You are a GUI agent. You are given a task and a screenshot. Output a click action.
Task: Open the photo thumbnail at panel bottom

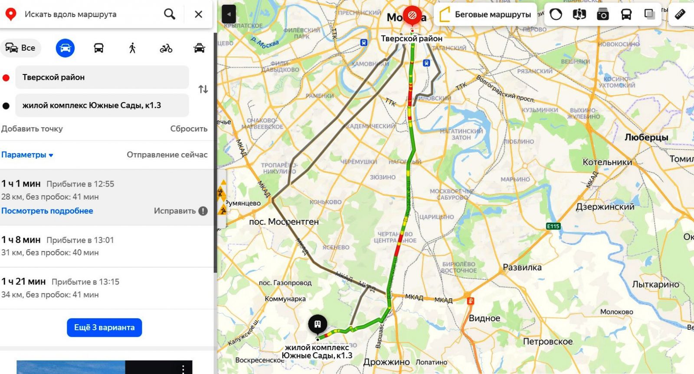(x=104, y=367)
